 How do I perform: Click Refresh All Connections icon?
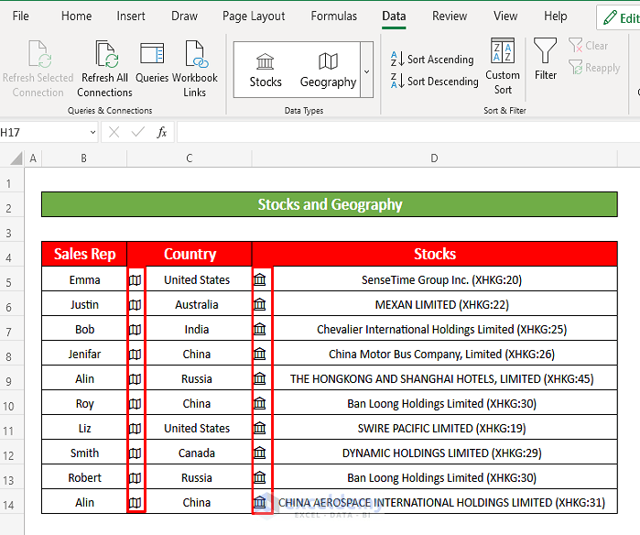[106, 54]
